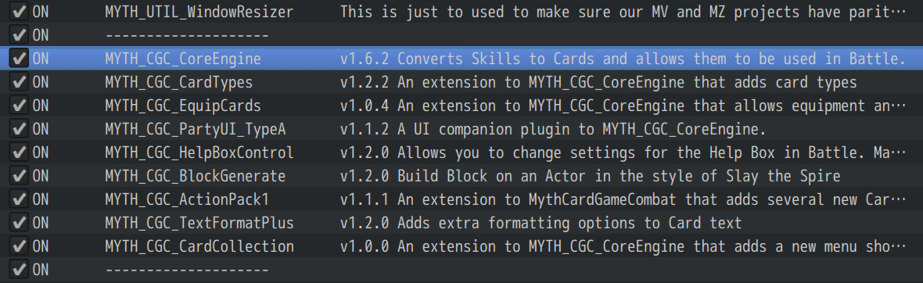The width and height of the screenshot is (923, 283).
Task: Click the MYTH_UTIL_WindowResizer plugin name
Action: coord(199,12)
